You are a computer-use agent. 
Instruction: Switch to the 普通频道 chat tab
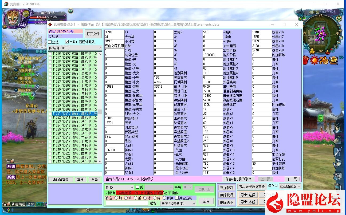pos(18,204)
